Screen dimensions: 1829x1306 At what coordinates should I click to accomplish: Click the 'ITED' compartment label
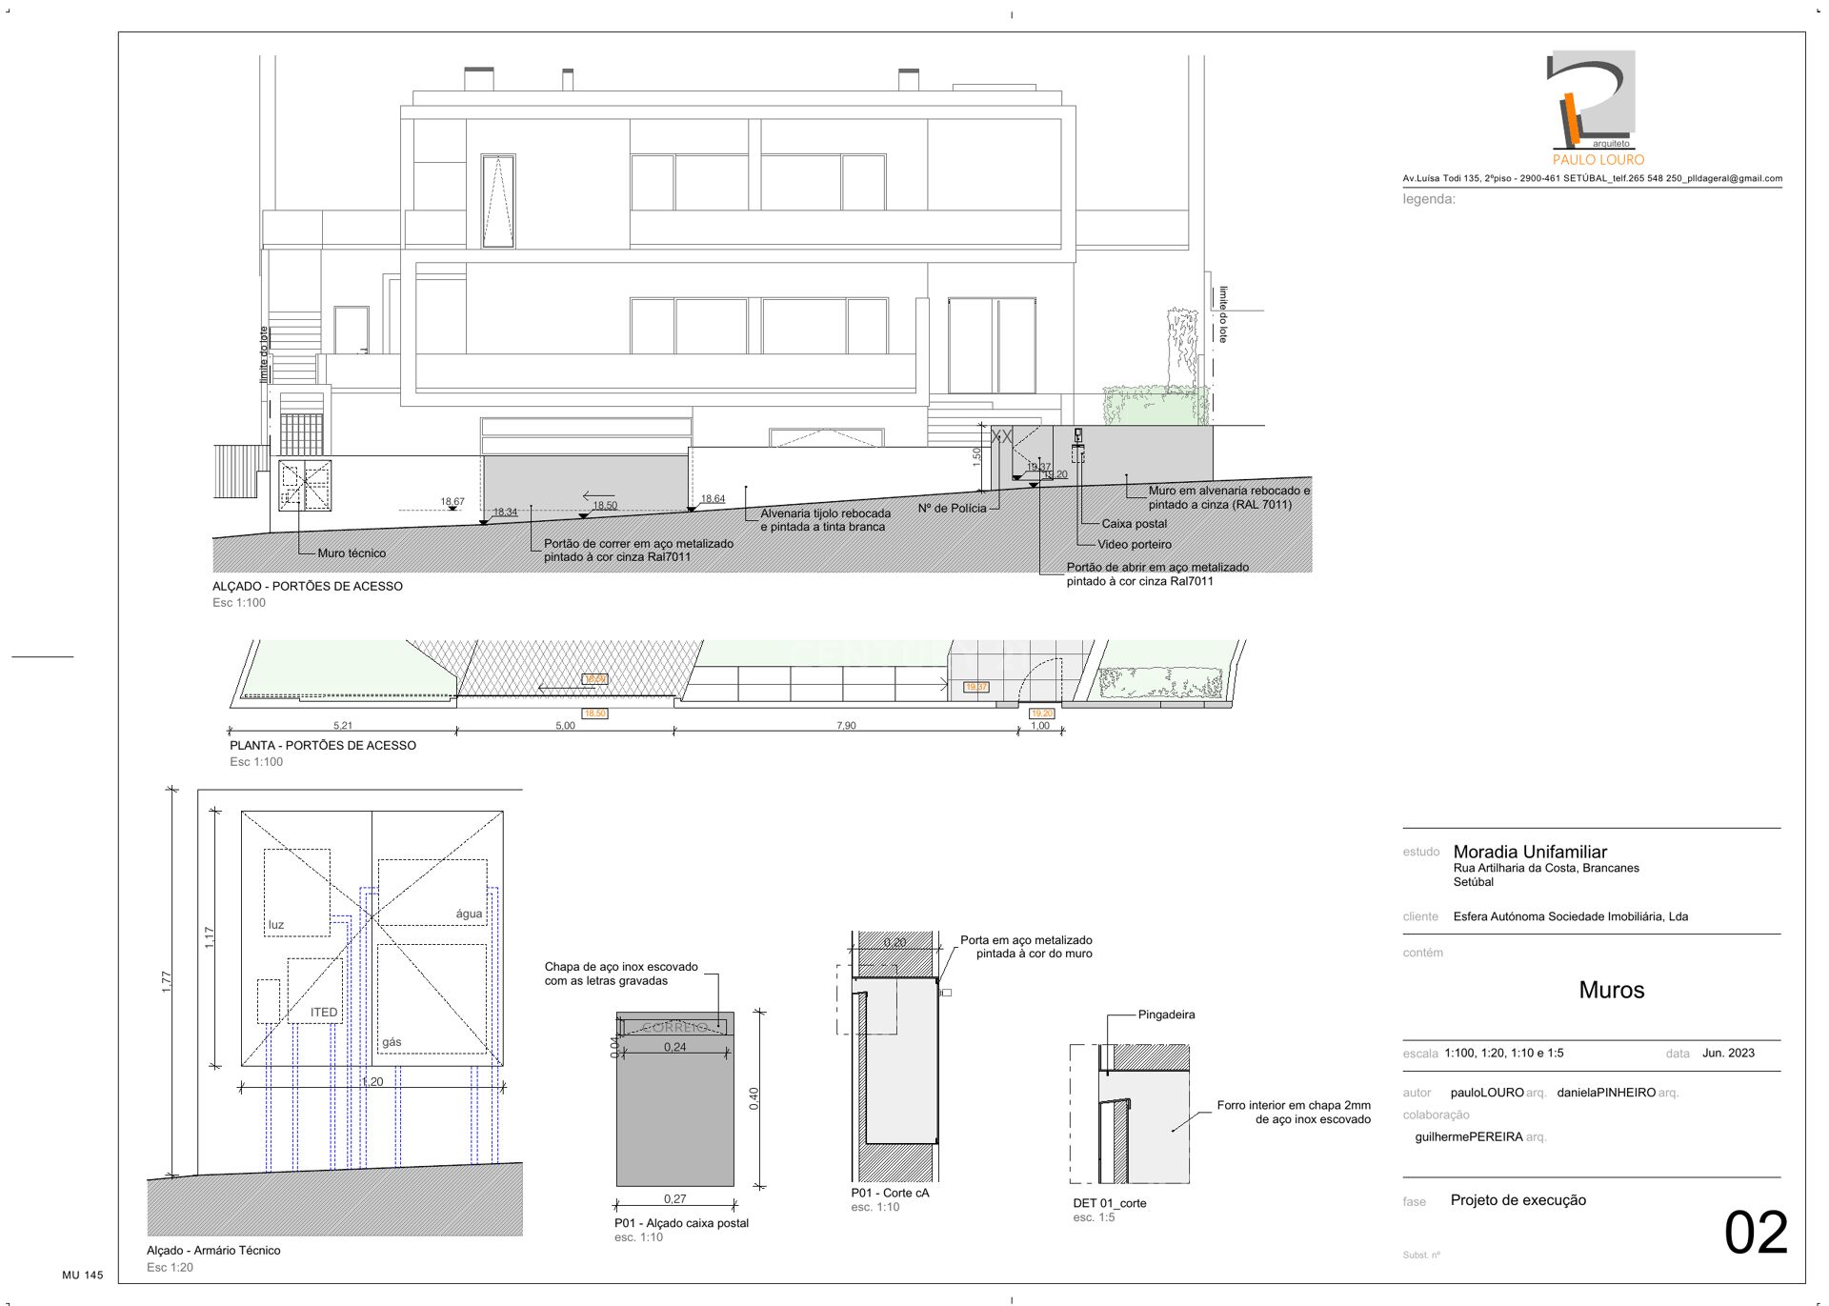[x=324, y=1013]
